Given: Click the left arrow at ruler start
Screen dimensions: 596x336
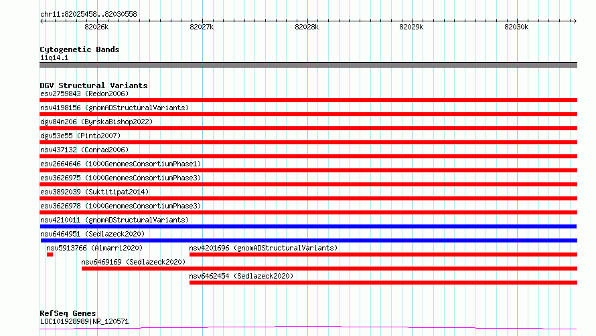Looking at the screenshot, I should [42, 21].
